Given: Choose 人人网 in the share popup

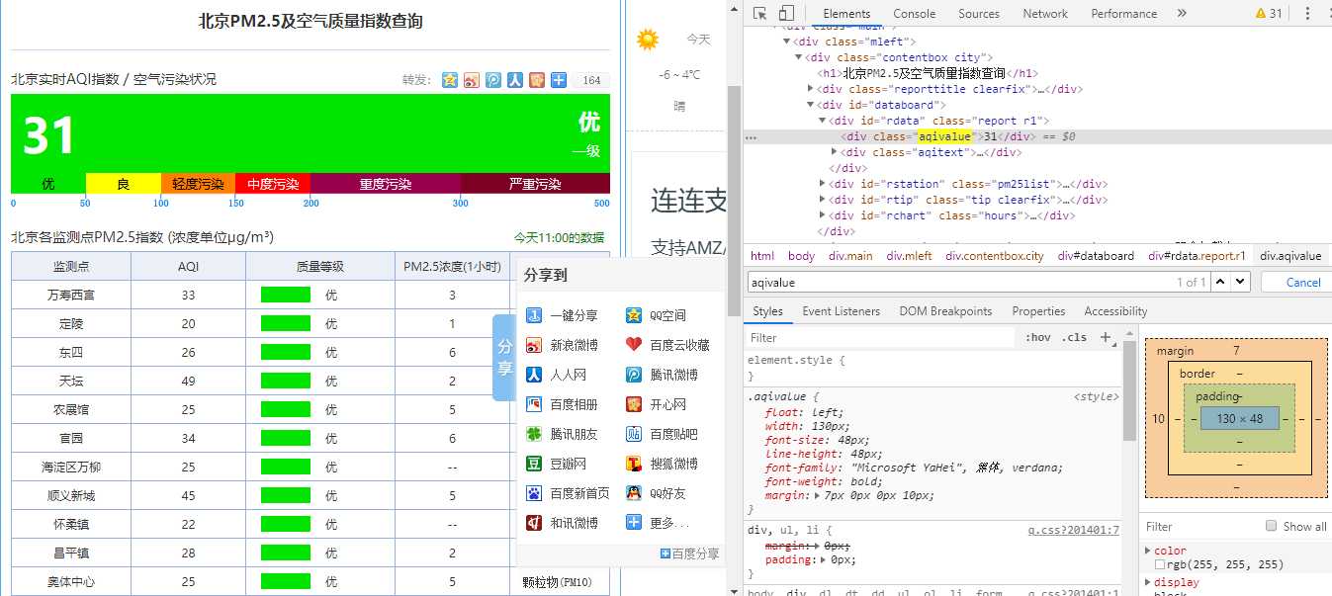Looking at the screenshot, I should point(556,375).
